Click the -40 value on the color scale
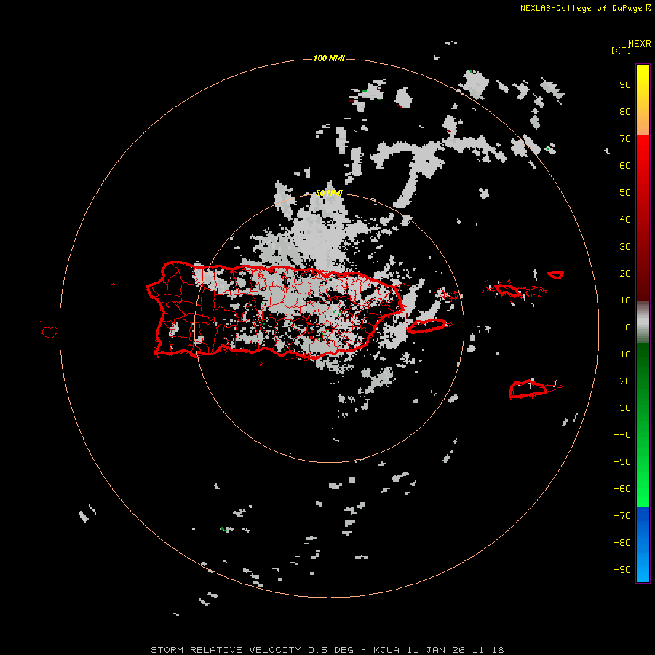This screenshot has width=655, height=655. click(x=622, y=435)
